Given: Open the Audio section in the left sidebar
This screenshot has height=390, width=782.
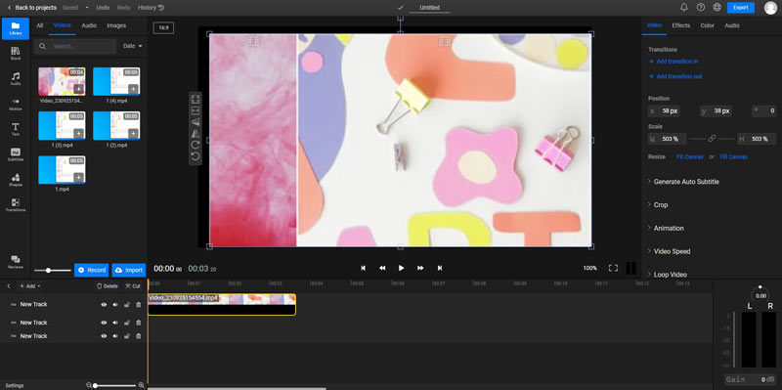Looking at the screenshot, I should click(x=16, y=78).
